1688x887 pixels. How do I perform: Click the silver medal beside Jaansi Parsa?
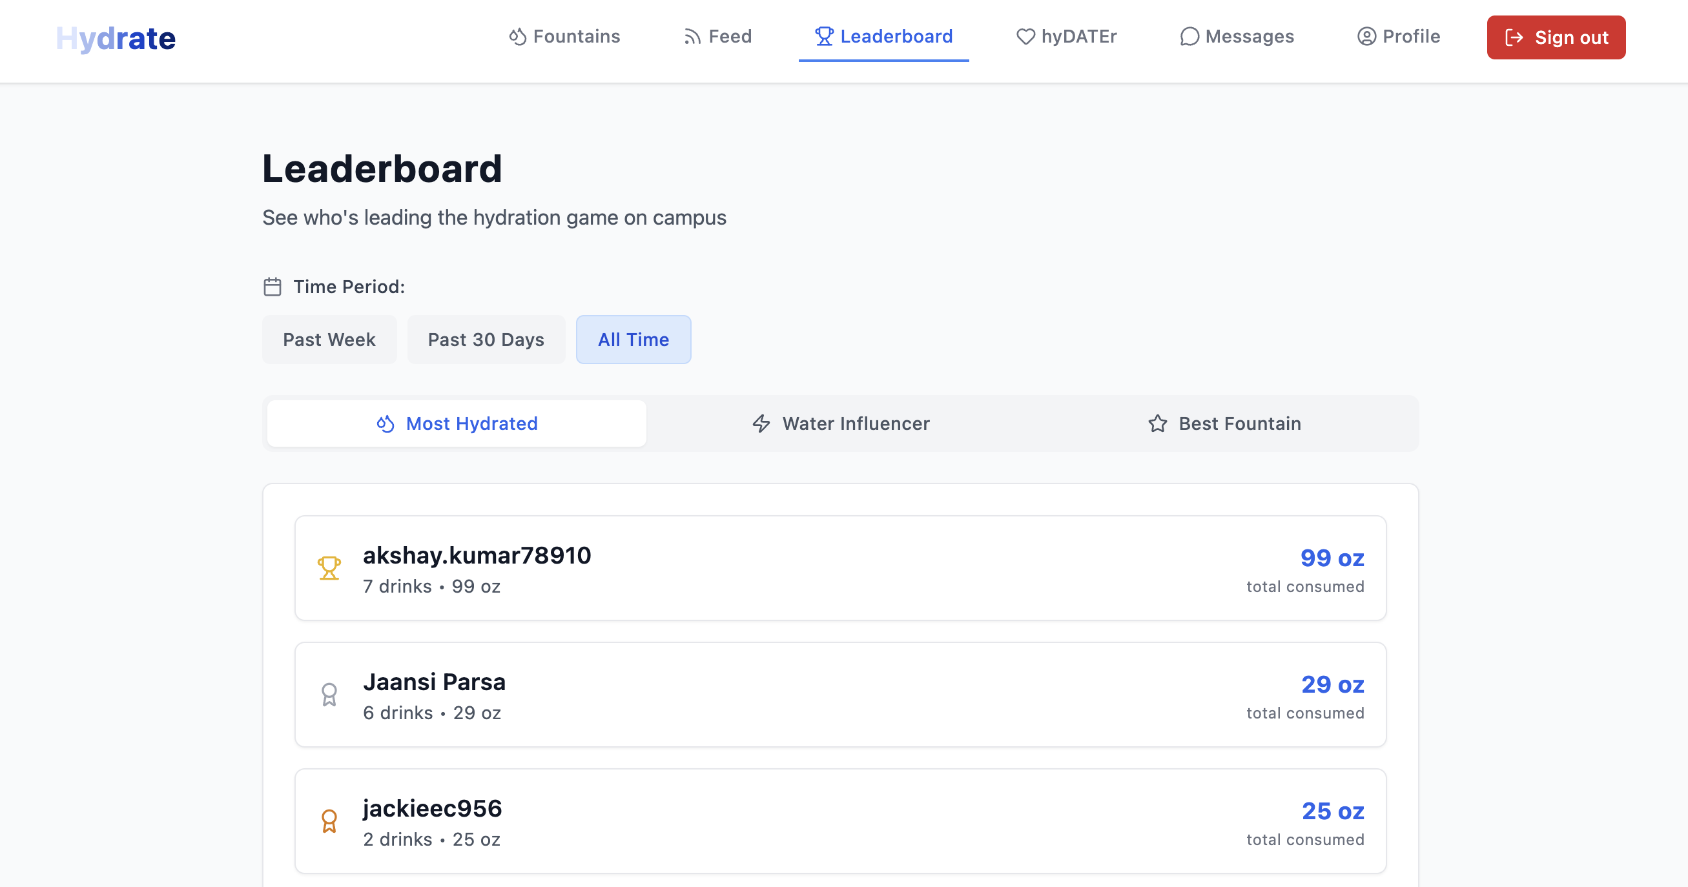point(329,695)
